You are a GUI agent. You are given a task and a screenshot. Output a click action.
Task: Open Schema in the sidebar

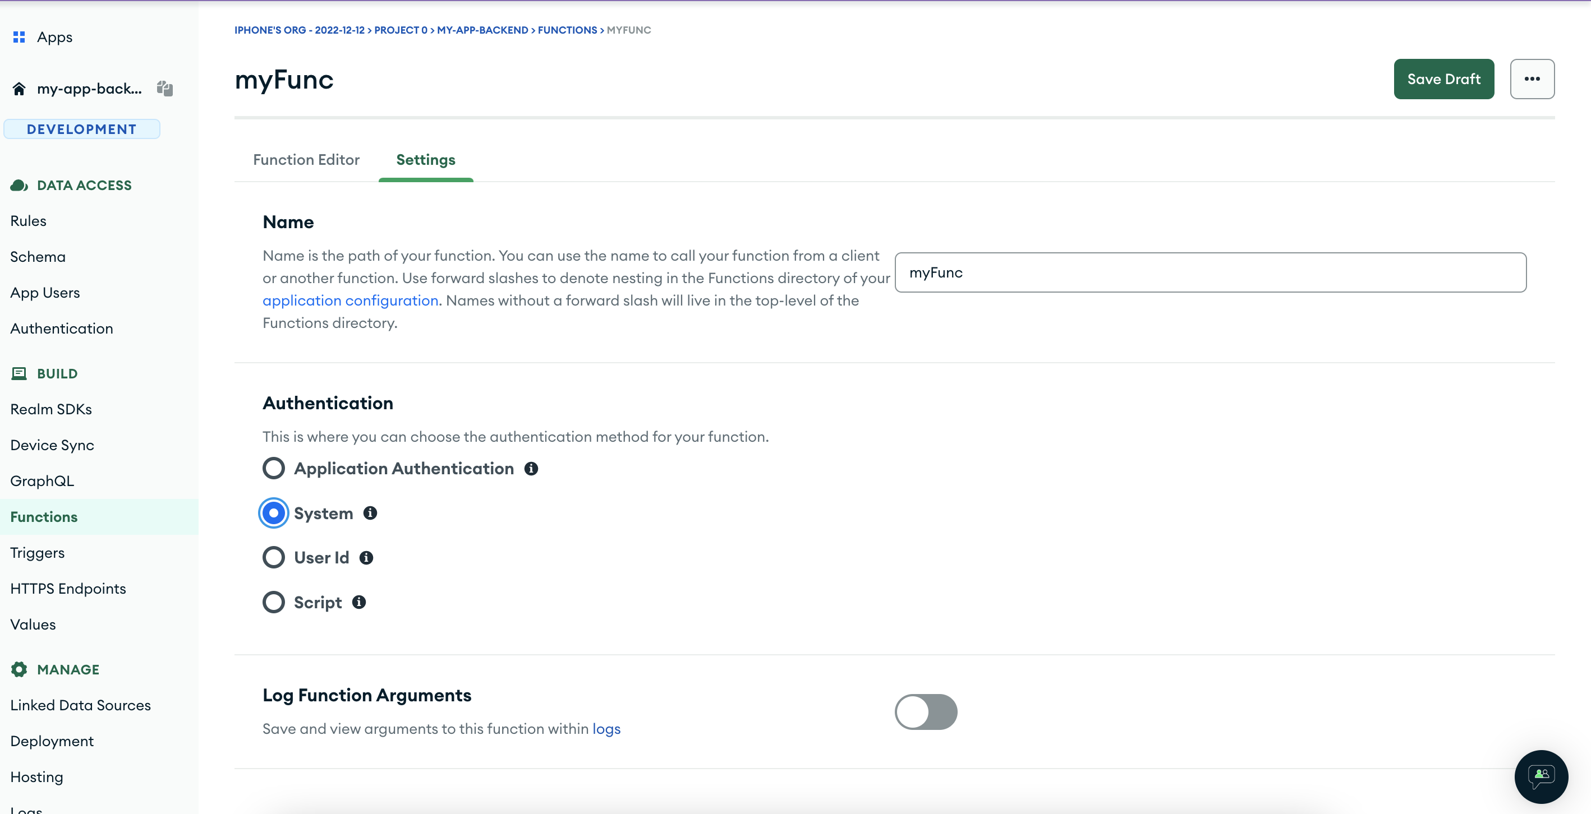pos(38,257)
